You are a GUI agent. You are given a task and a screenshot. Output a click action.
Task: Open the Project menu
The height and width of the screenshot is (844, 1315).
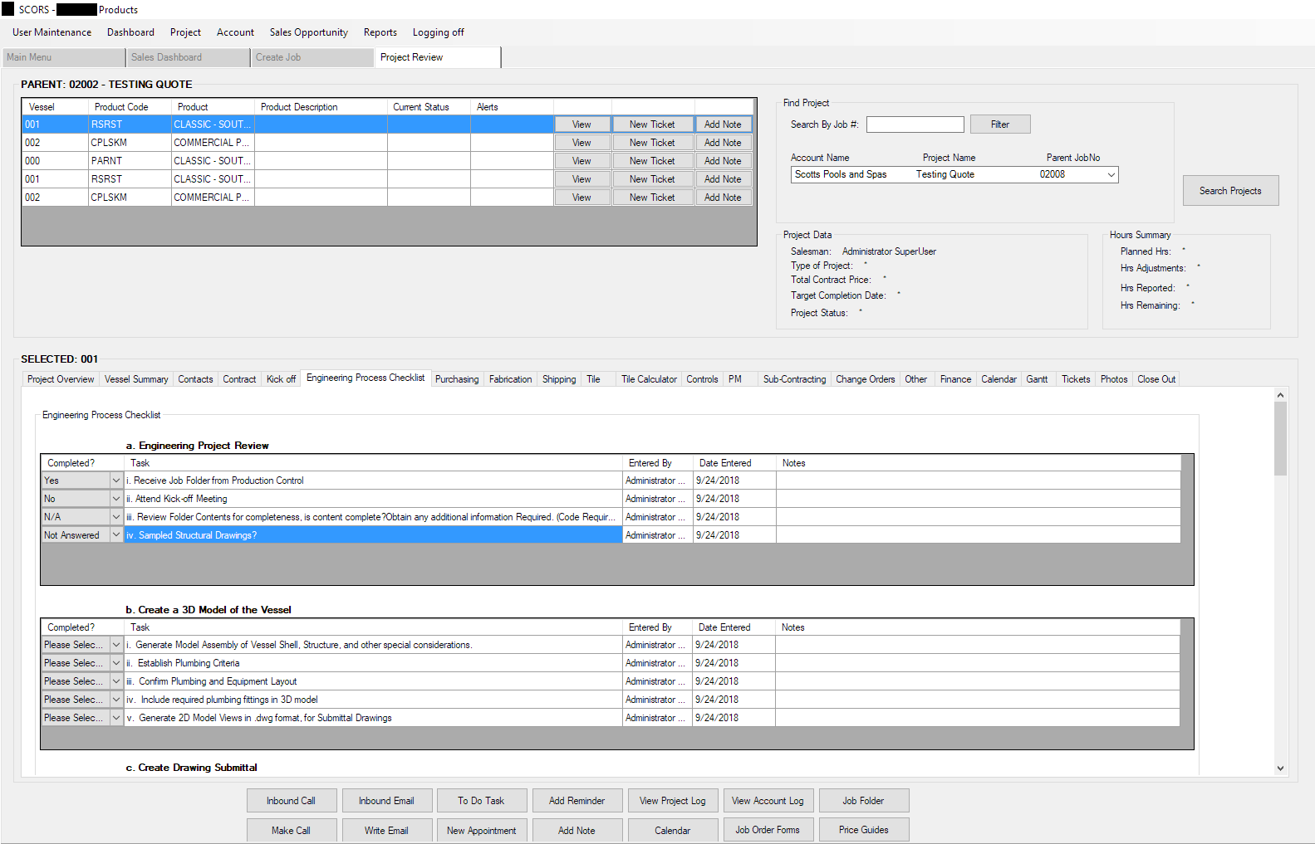[185, 32]
